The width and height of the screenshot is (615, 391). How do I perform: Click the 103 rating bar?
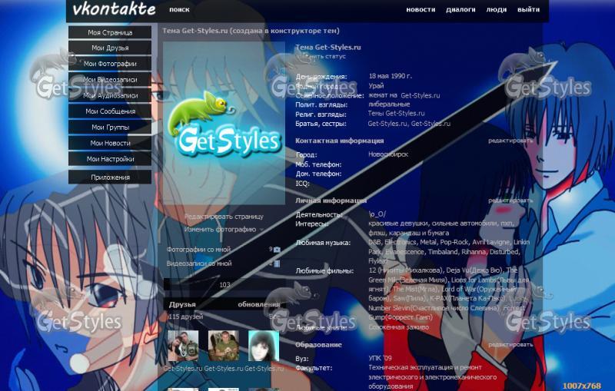click(224, 284)
